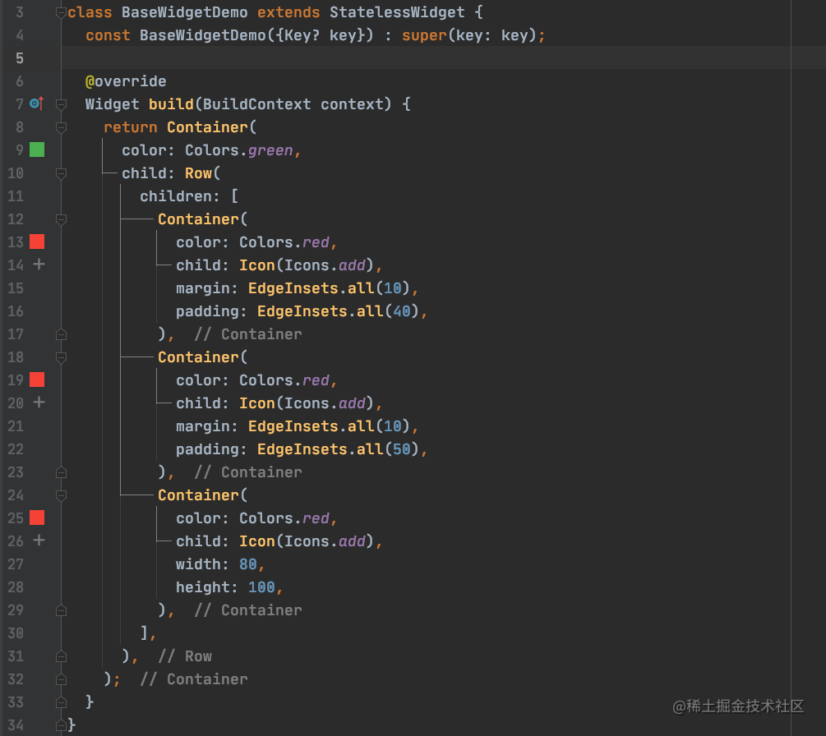Click the add icon preview on line 26

pos(39,540)
